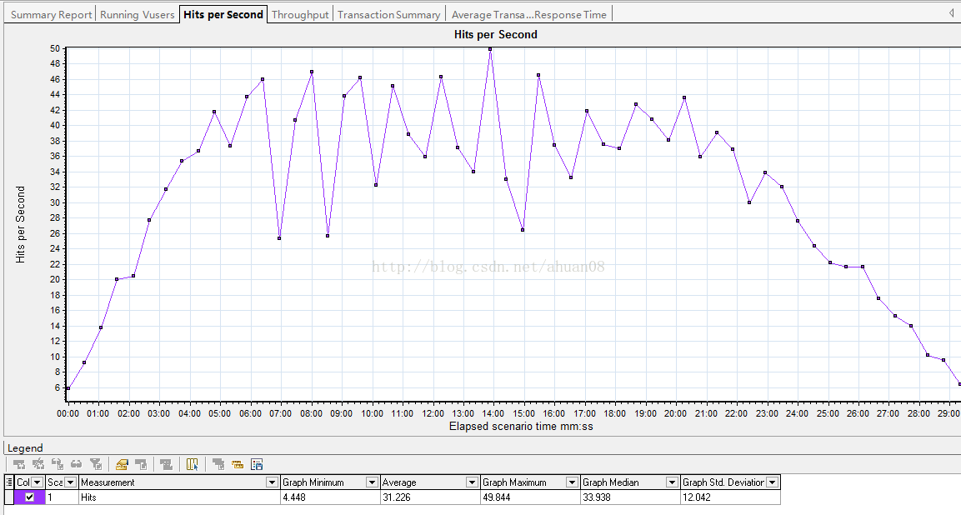Screen dimensions: 961x515
Task: Click the purple color cell for Hits
Action: (29, 497)
